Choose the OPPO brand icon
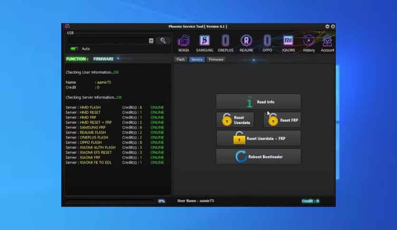 click(x=267, y=43)
